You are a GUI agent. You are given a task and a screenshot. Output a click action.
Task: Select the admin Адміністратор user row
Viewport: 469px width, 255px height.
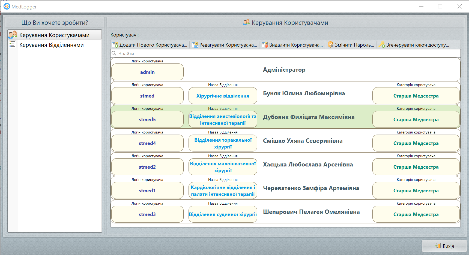tap(284, 70)
